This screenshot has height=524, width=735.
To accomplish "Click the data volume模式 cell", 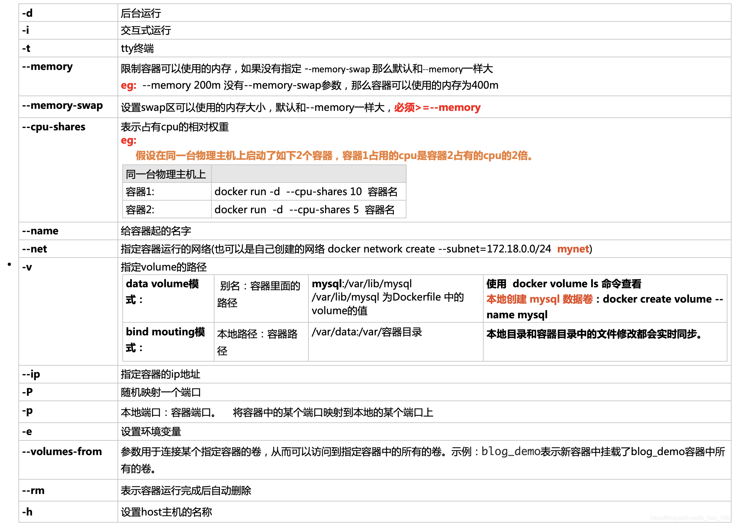I will pos(168,299).
